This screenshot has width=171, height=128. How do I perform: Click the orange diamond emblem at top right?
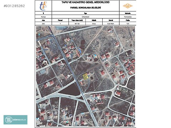(x=128, y=6)
